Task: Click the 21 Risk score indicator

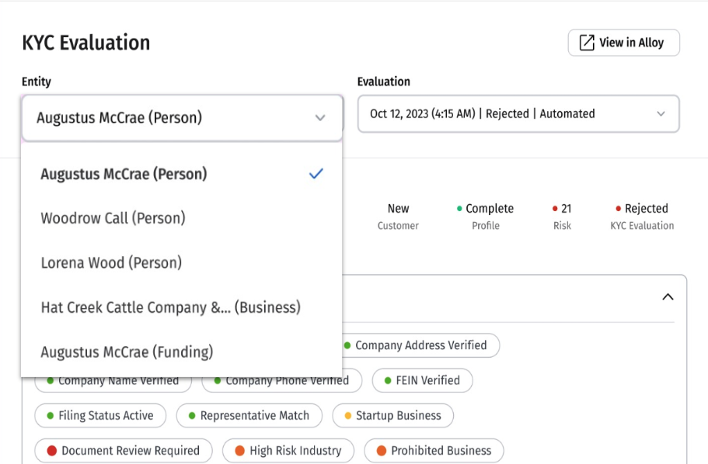Action: [562, 216]
